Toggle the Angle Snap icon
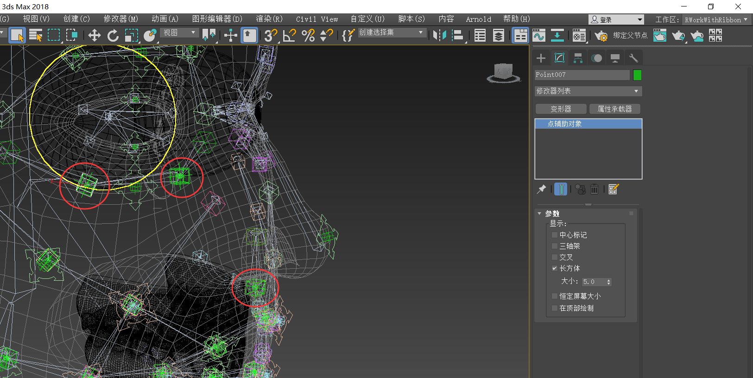Screen dimensions: 753x378 289,36
